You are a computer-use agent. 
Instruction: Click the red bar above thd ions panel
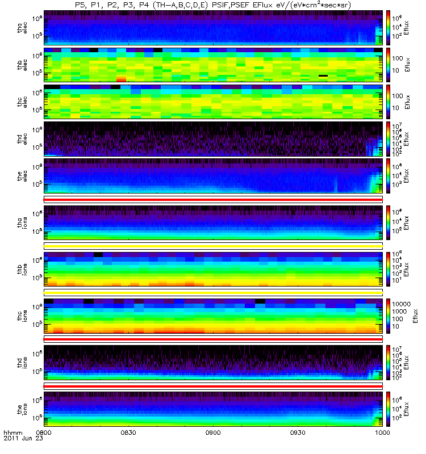tap(213, 339)
